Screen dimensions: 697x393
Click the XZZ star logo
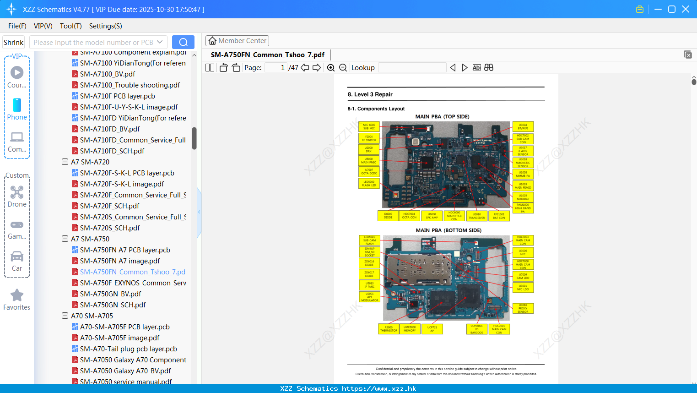[x=11, y=9]
